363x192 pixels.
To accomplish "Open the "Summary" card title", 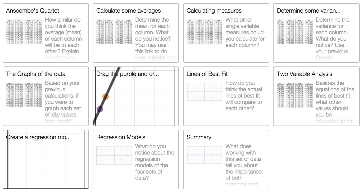I will pyautogui.click(x=199, y=137).
